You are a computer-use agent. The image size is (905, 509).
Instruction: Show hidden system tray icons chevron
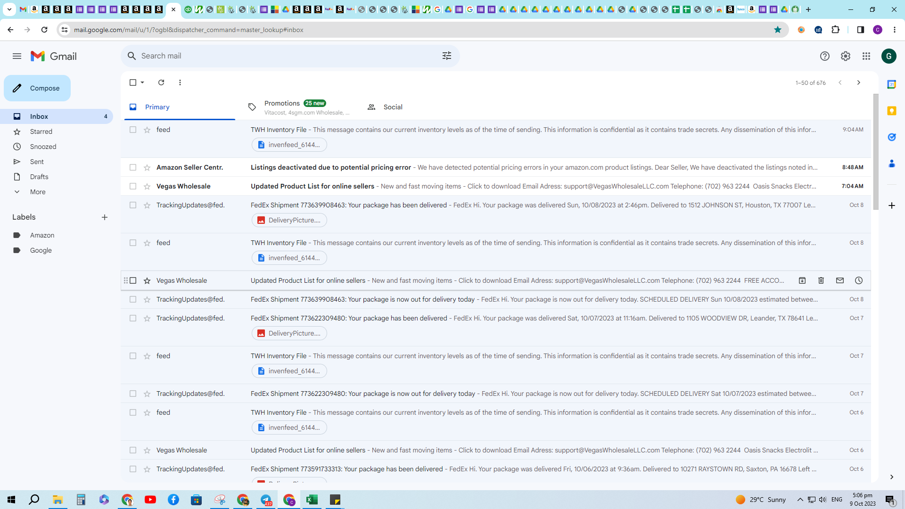(x=800, y=500)
